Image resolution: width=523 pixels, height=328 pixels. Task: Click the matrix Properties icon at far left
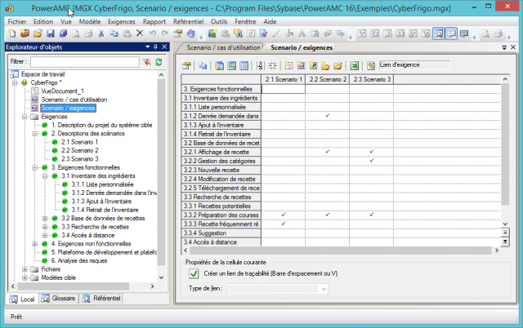(x=186, y=65)
